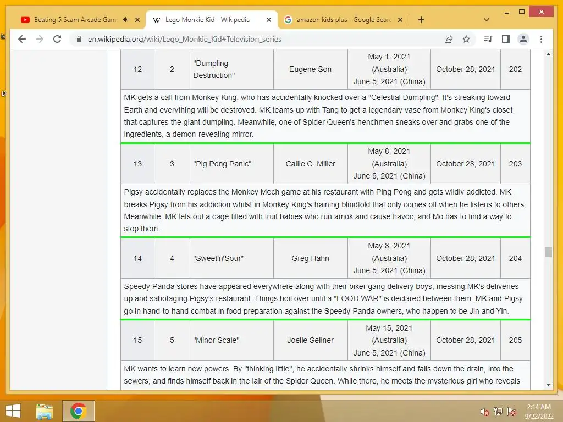Click the May 15, 2021 (Australia) air date
This screenshot has width=563, height=422.
[x=389, y=334]
